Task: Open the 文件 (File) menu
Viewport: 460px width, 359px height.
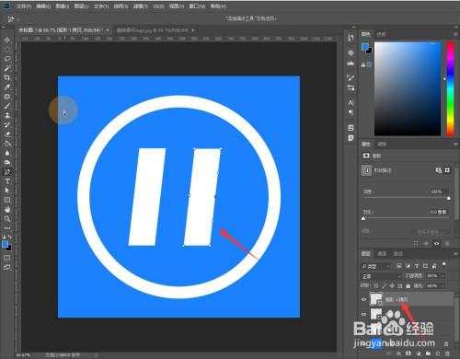Action: (x=24, y=6)
